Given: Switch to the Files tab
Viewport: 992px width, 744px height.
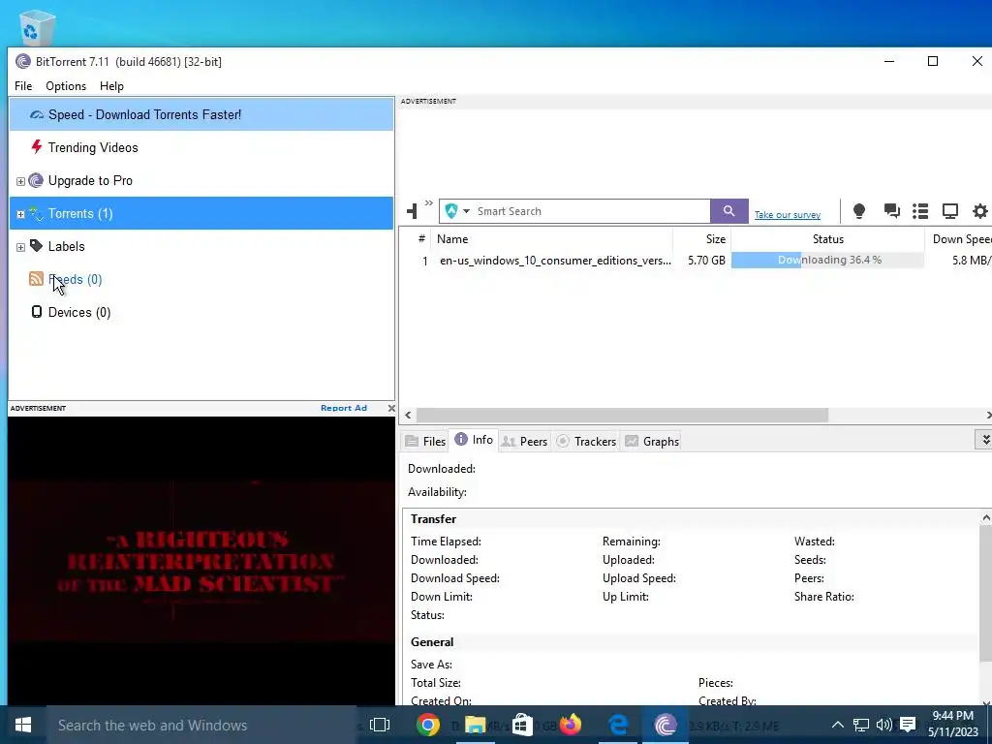Looking at the screenshot, I should coord(425,442).
